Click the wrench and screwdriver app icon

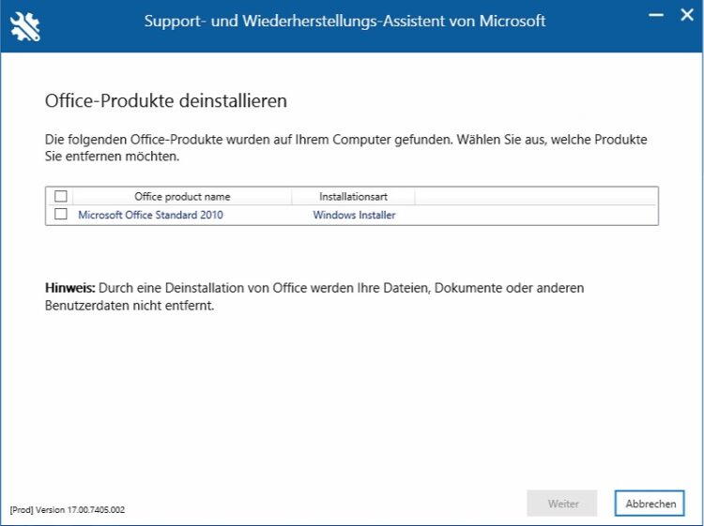click(x=25, y=26)
